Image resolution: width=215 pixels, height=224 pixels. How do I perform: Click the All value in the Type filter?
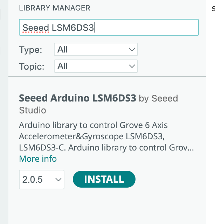tap(62, 49)
